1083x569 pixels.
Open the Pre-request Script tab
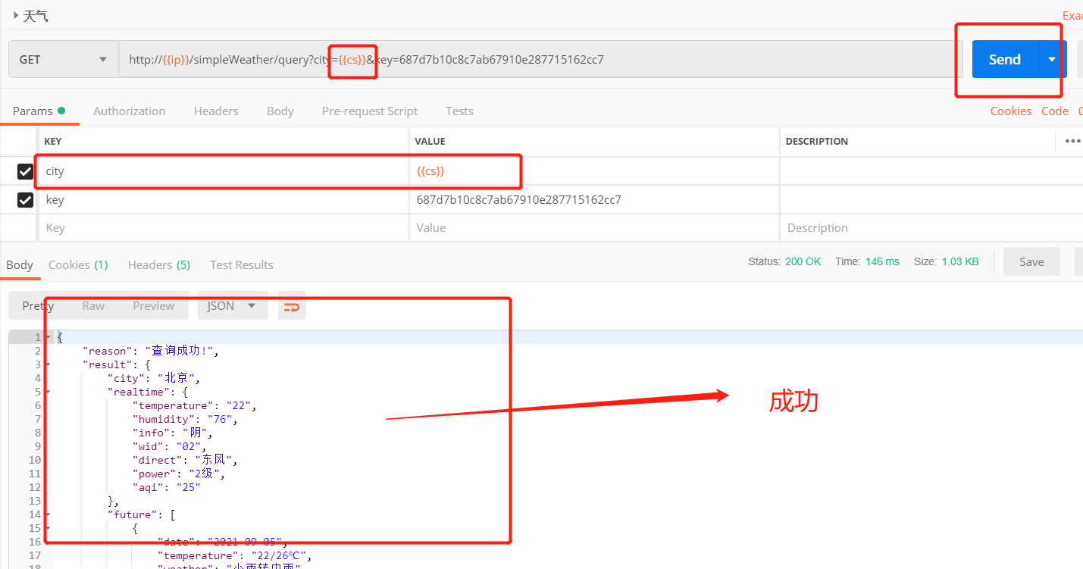click(369, 111)
